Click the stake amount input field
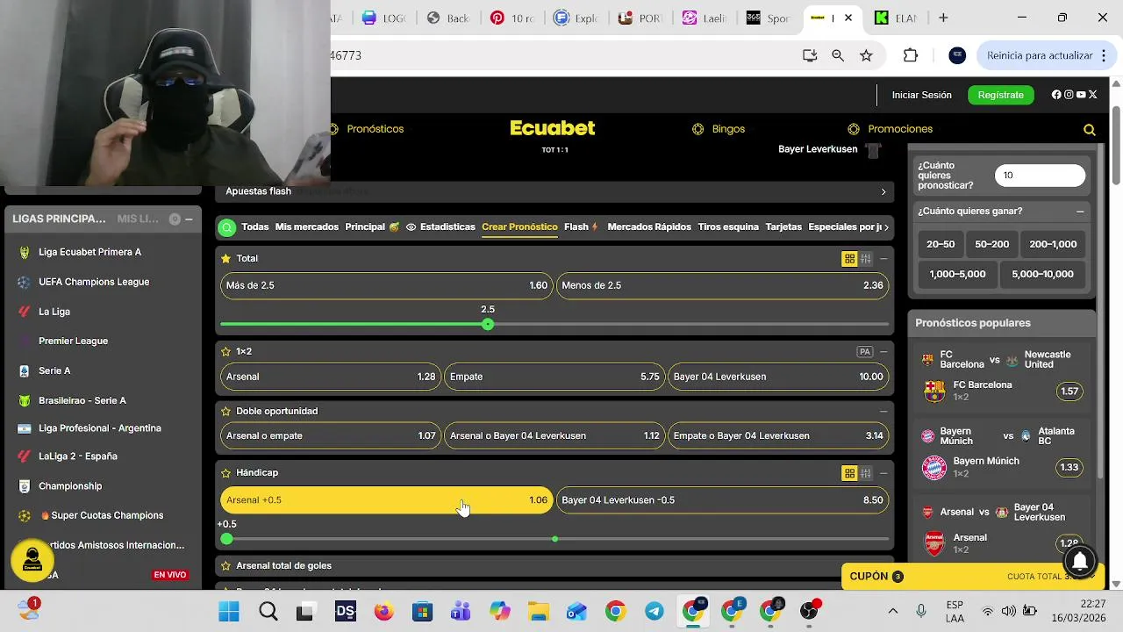The image size is (1123, 632). [1040, 175]
